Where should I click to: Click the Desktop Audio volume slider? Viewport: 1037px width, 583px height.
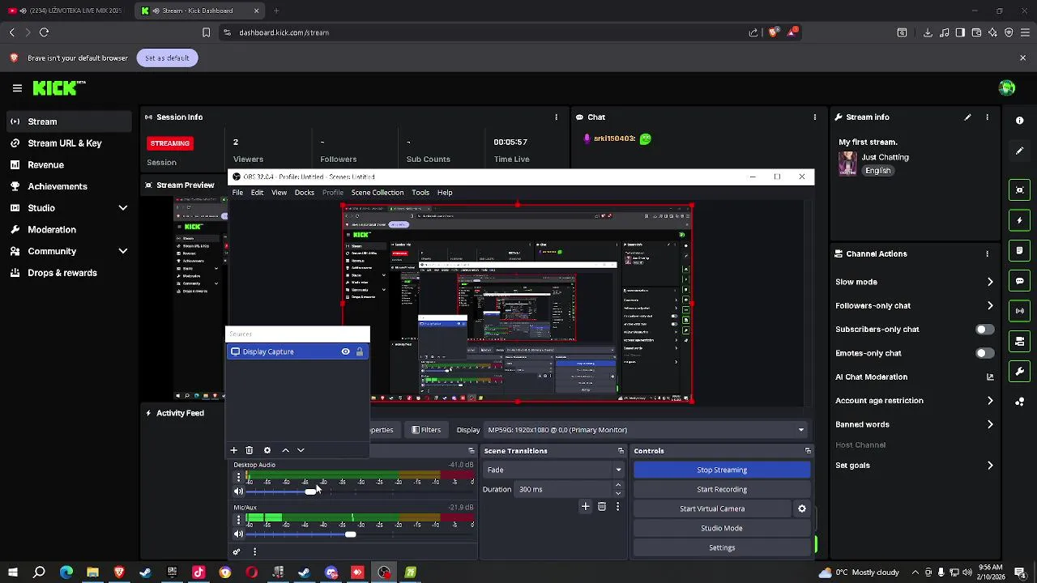tap(360, 492)
